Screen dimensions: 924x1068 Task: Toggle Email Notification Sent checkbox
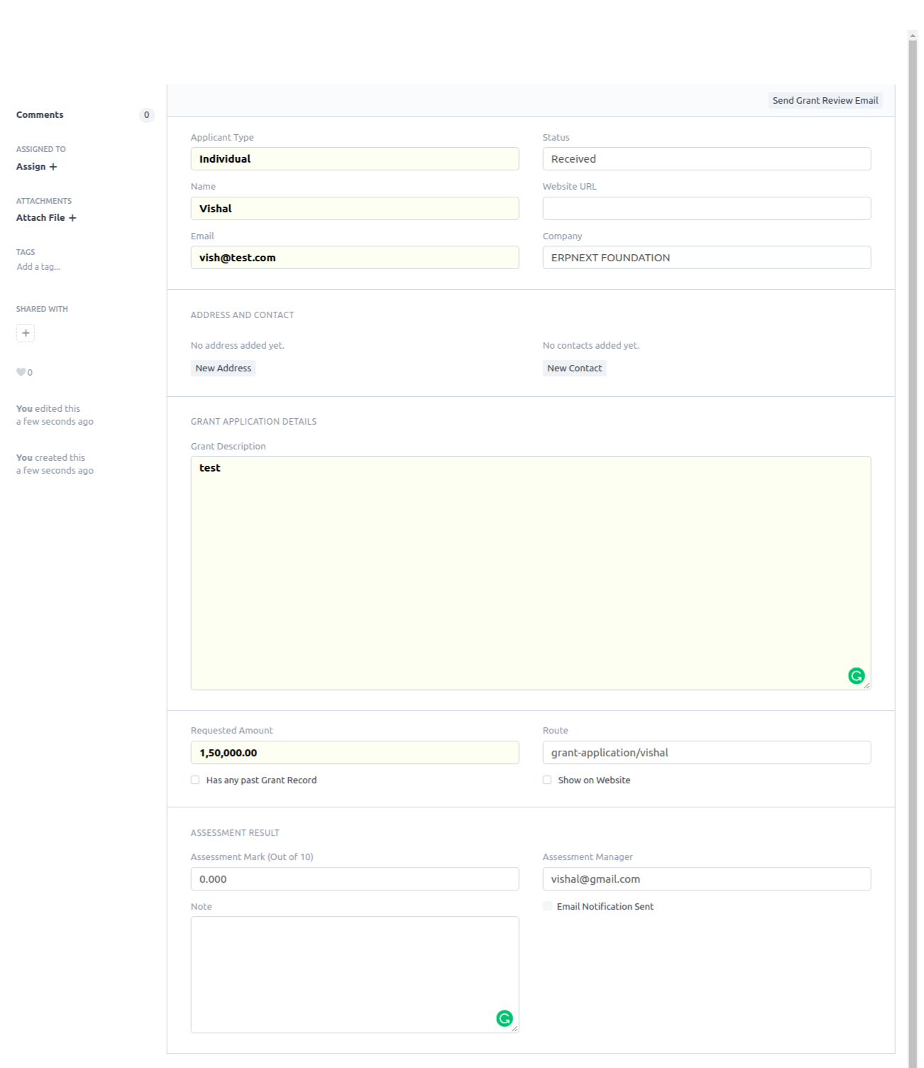click(x=547, y=906)
